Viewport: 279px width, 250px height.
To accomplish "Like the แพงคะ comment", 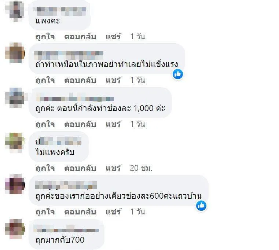I will coord(45,37).
